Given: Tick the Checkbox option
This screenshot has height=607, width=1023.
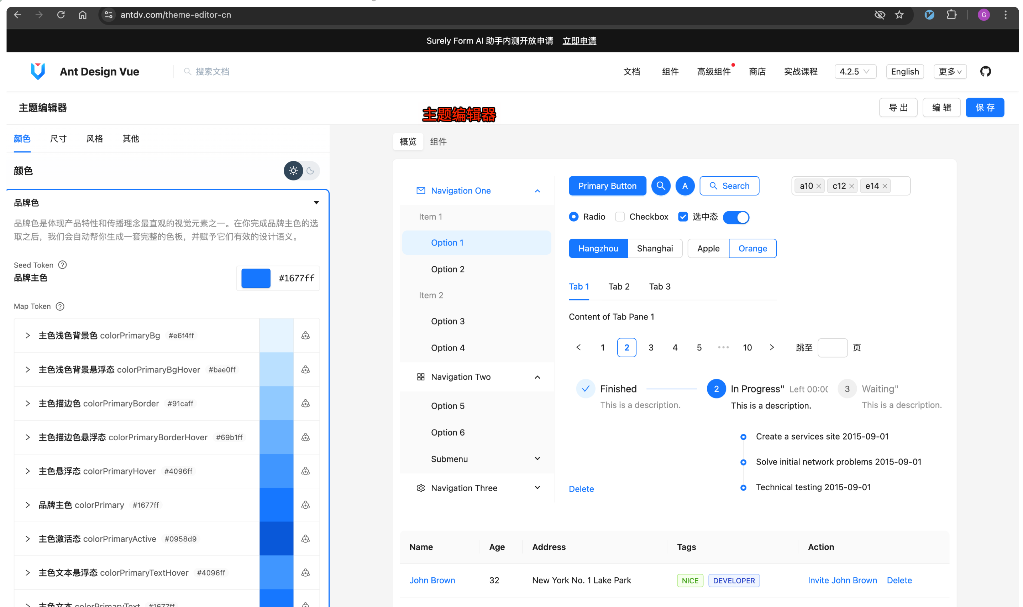Looking at the screenshot, I should coord(620,217).
